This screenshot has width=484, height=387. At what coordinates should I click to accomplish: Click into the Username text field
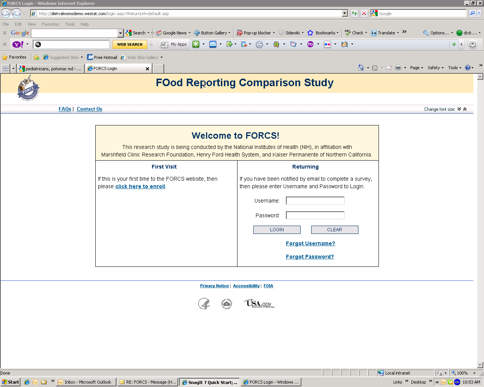pos(315,201)
